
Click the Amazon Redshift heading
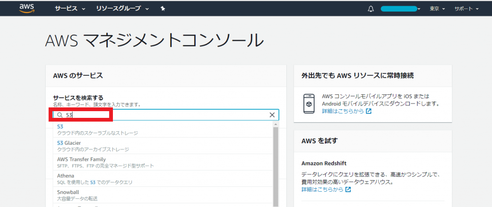coord(324,163)
